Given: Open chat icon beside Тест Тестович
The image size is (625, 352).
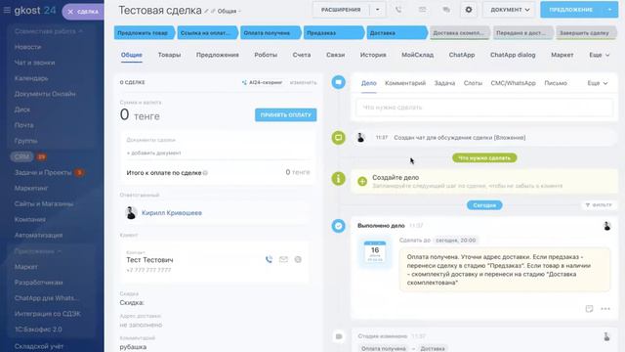Looking at the screenshot, I should pos(298,259).
